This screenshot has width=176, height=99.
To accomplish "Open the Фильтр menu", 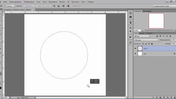I will point(62,2).
